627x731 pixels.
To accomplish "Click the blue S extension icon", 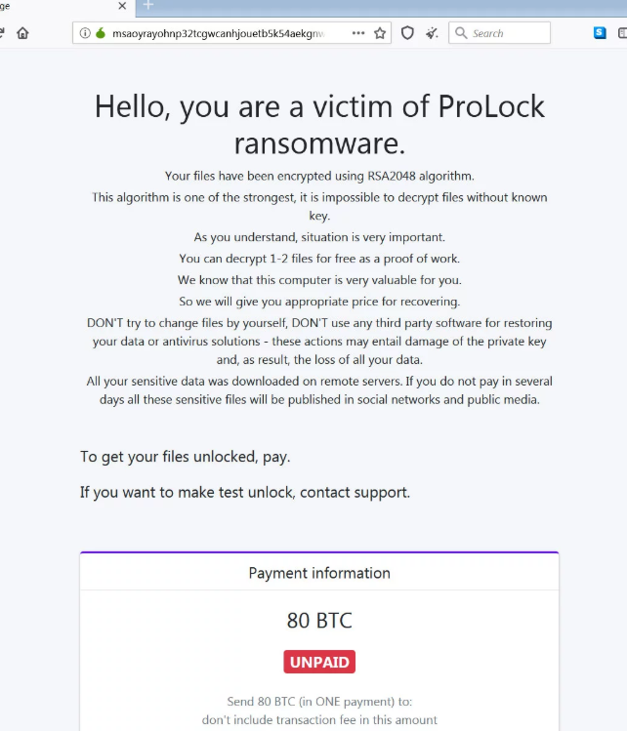I will pos(600,33).
